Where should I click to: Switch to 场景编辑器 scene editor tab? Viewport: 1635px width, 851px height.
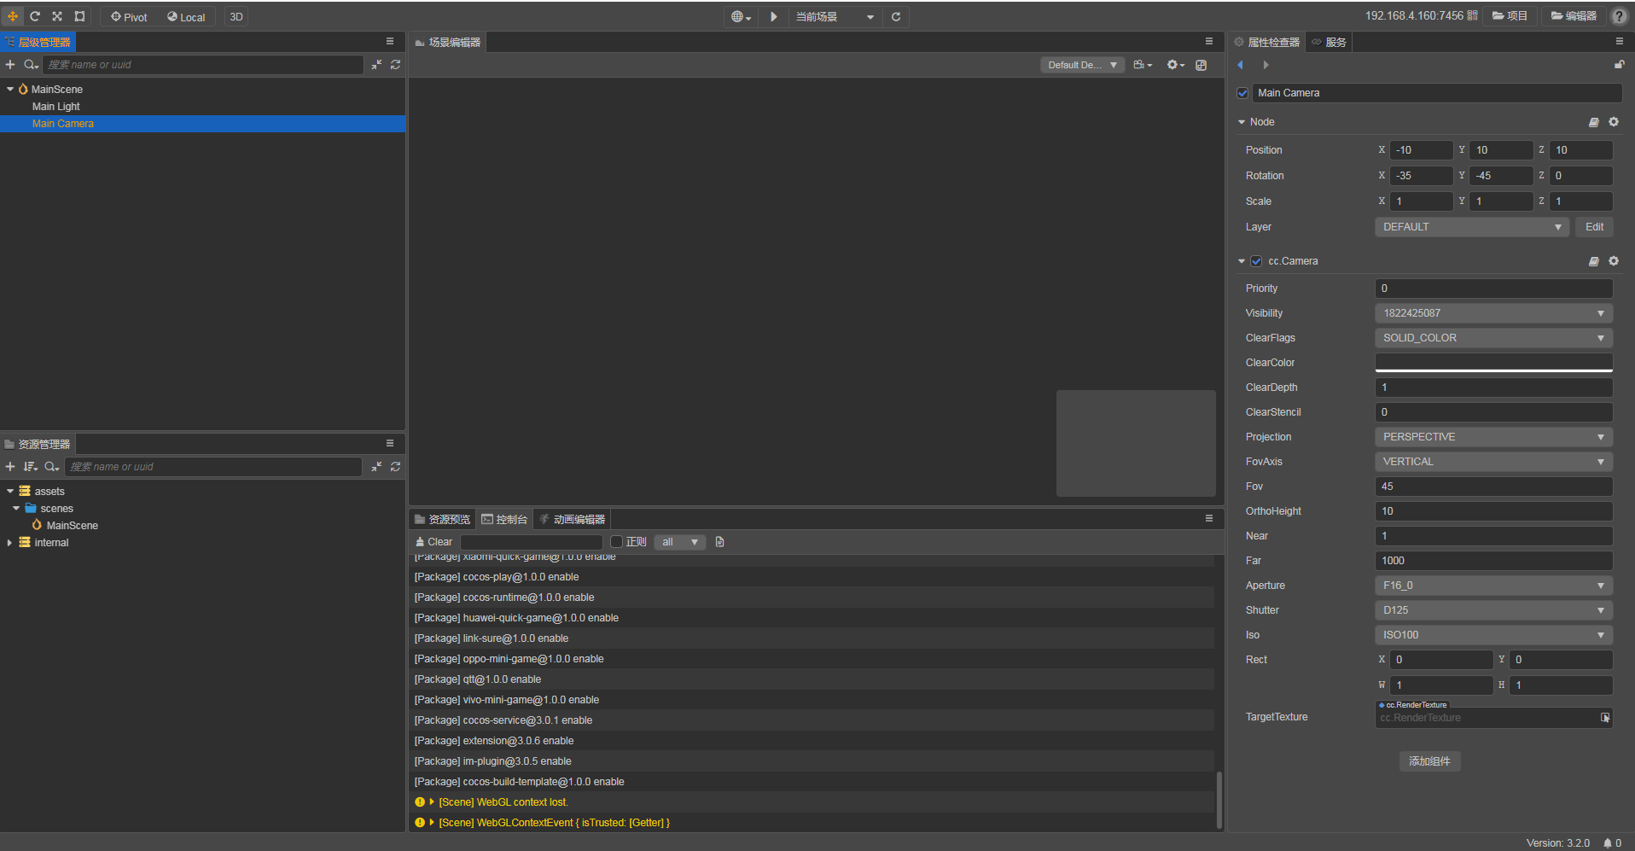point(447,42)
